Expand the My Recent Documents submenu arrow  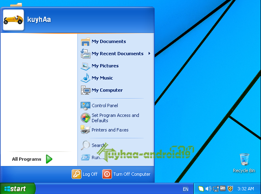coord(149,54)
